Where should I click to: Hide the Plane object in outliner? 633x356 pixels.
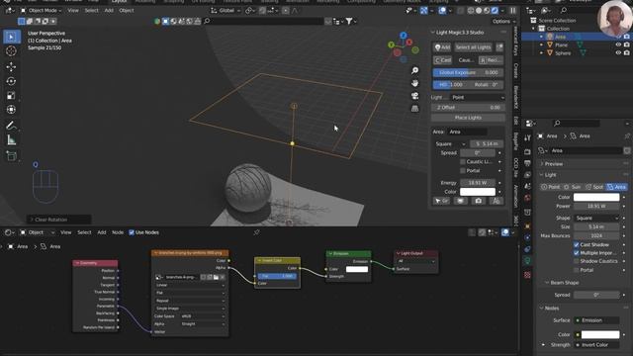pyautogui.click(x=618, y=44)
